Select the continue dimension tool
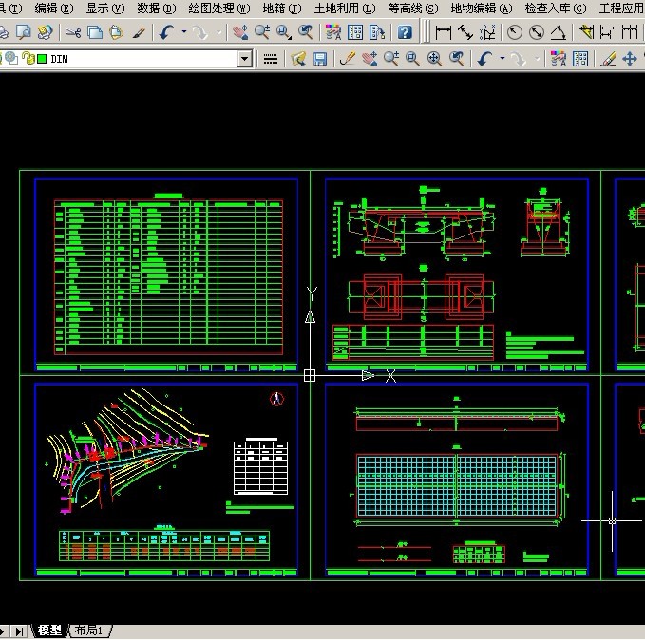The height and width of the screenshot is (640, 645). point(630,32)
